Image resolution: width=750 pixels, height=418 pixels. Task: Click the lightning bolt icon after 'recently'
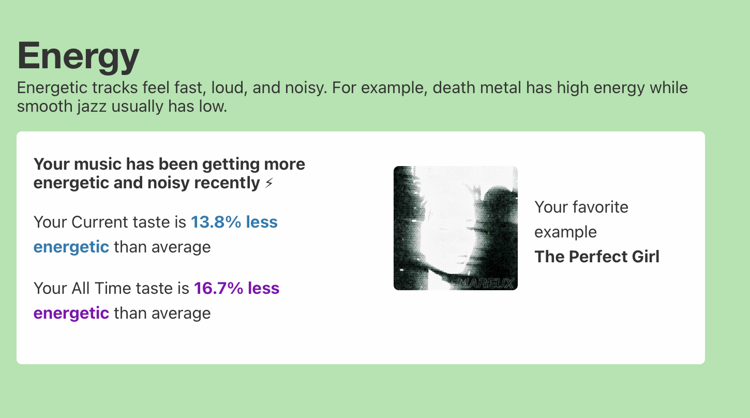pyautogui.click(x=268, y=183)
